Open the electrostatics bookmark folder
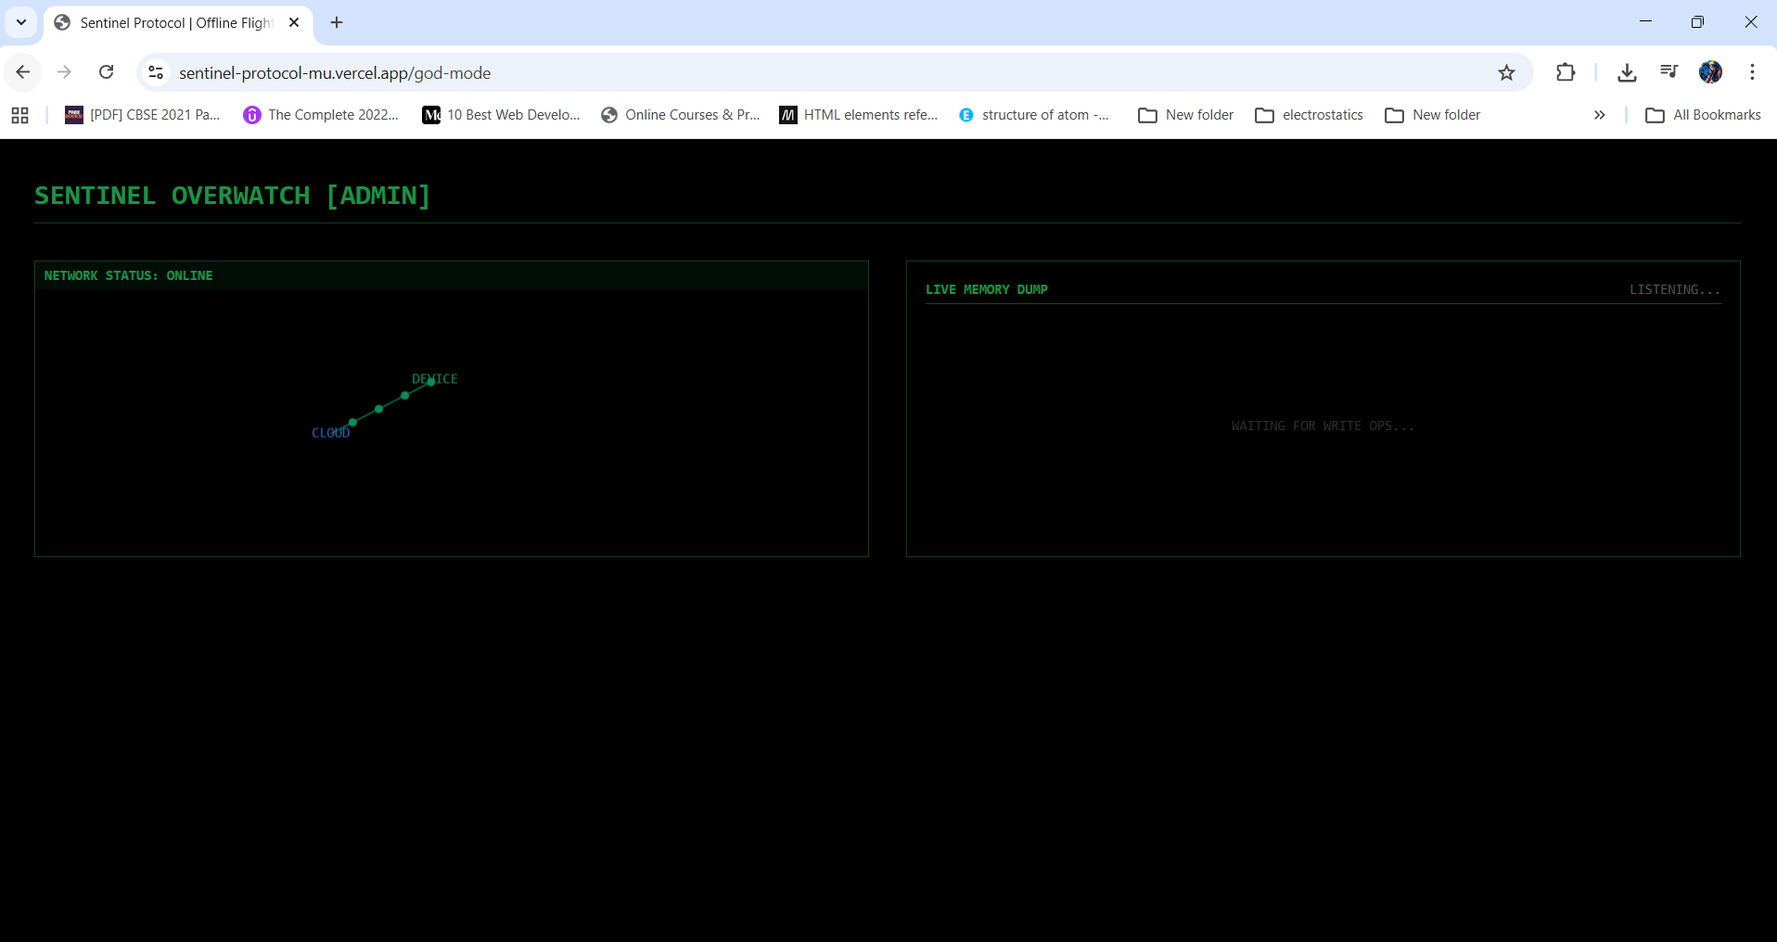This screenshot has width=1777, height=942. point(1309,115)
